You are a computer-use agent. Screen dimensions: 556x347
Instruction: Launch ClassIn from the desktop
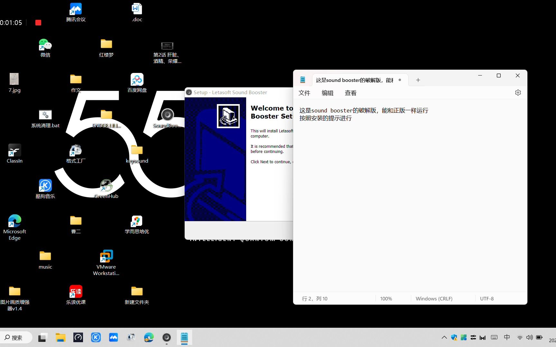coord(14,154)
